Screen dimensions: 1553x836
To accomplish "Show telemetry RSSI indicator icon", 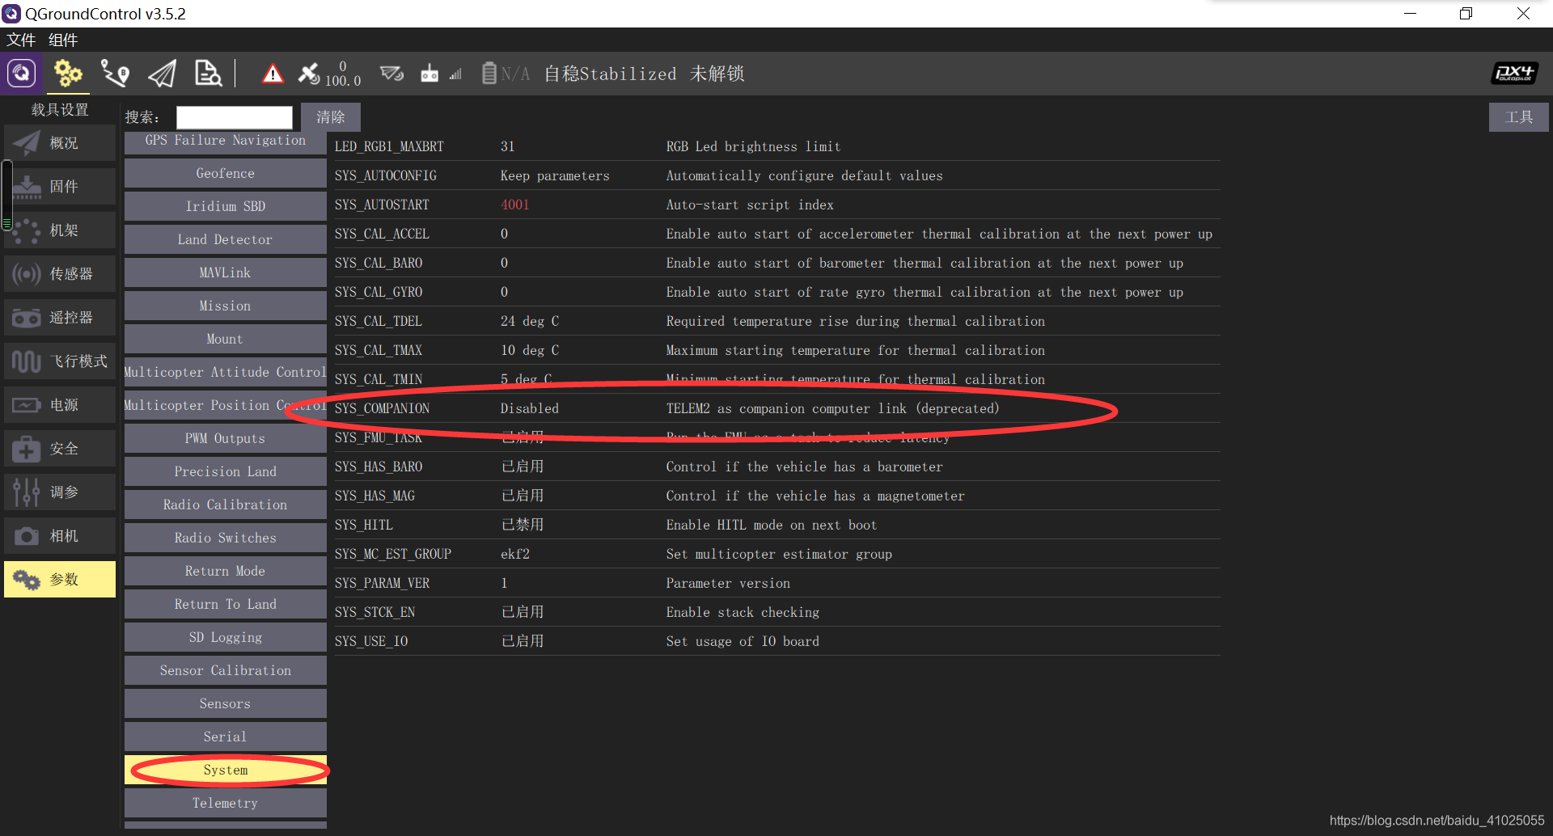I will pos(391,74).
